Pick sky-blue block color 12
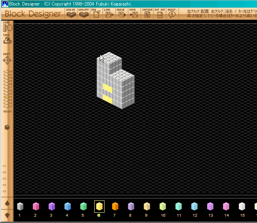This screenshot has width=257, height=223. (x=194, y=206)
